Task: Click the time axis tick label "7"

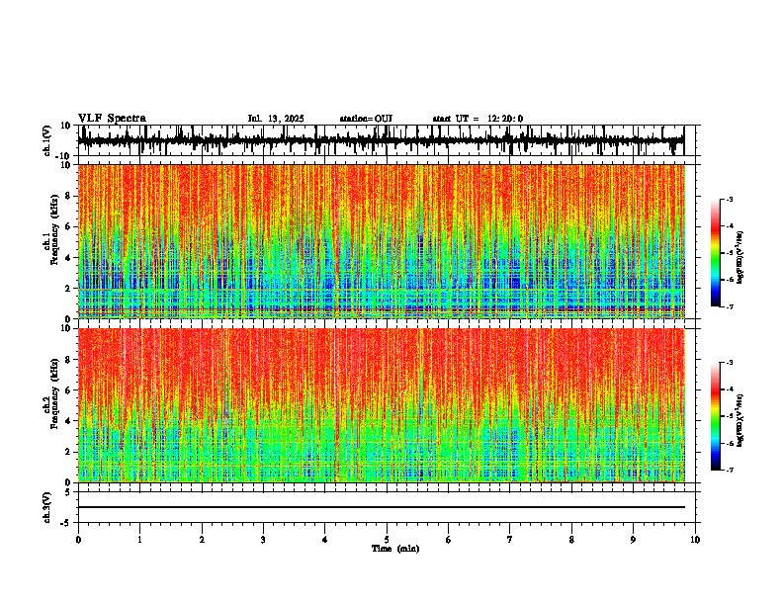Action: coord(510,540)
